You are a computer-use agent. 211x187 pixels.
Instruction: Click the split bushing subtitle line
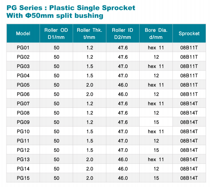55,16
